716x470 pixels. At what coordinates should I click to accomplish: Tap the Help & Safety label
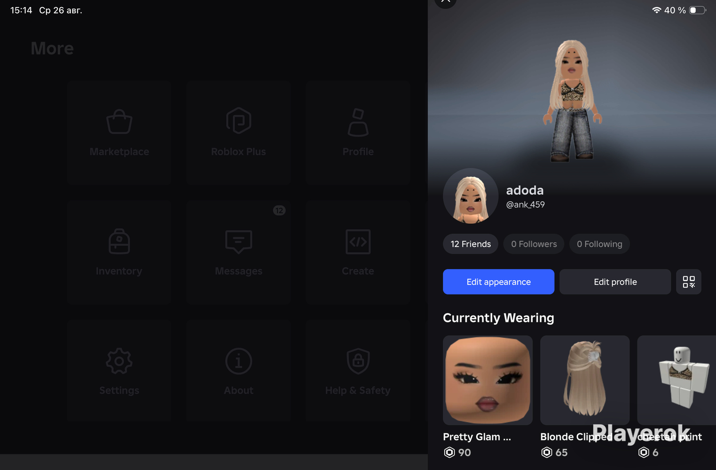(358, 391)
